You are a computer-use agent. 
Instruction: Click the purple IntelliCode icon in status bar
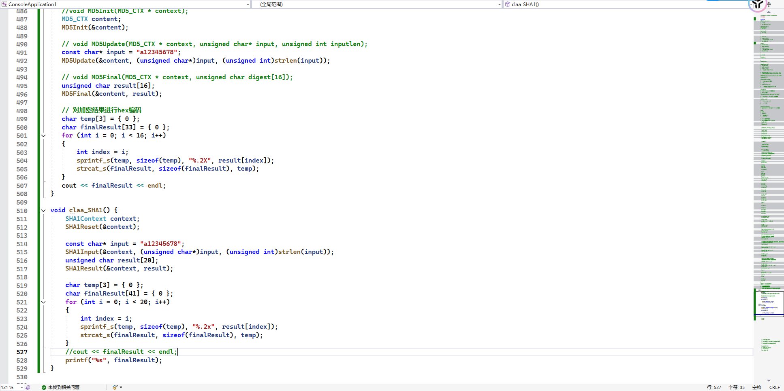point(28,387)
